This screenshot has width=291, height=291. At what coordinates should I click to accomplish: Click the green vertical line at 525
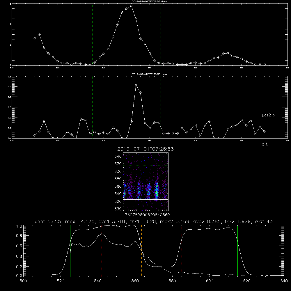coord(70,251)
